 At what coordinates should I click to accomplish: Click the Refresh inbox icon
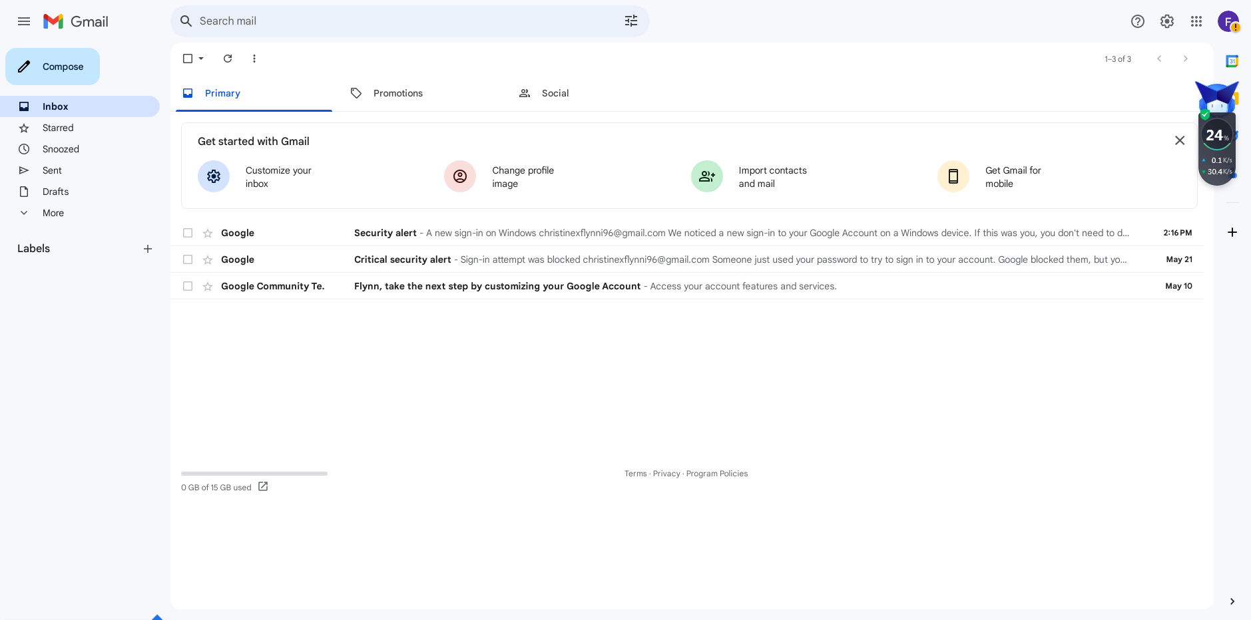(x=228, y=59)
